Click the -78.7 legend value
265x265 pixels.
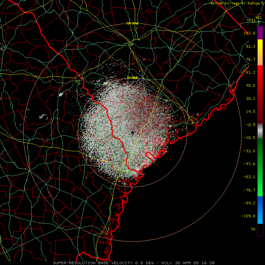249,190
